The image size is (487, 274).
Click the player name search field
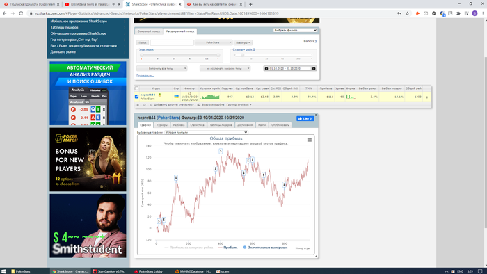[172, 42]
